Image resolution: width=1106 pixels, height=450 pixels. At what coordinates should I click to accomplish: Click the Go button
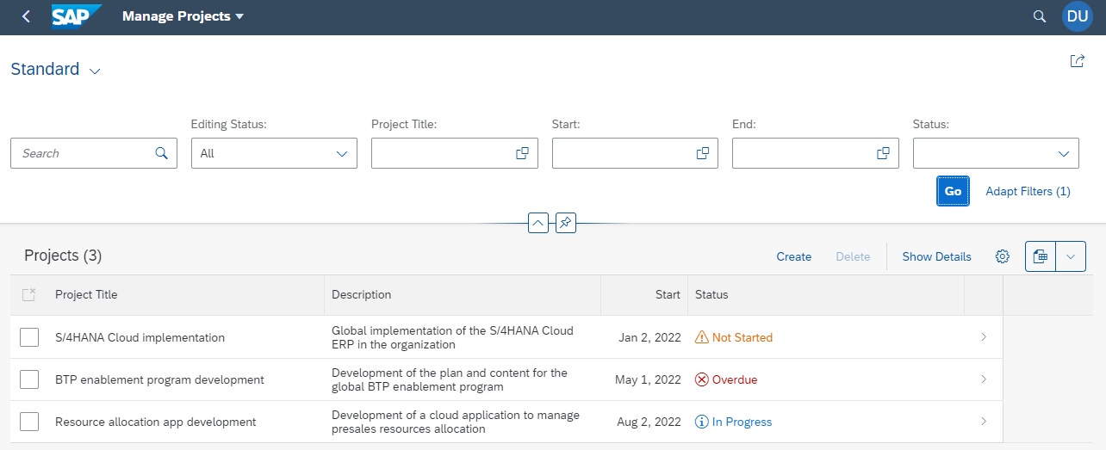tap(953, 191)
